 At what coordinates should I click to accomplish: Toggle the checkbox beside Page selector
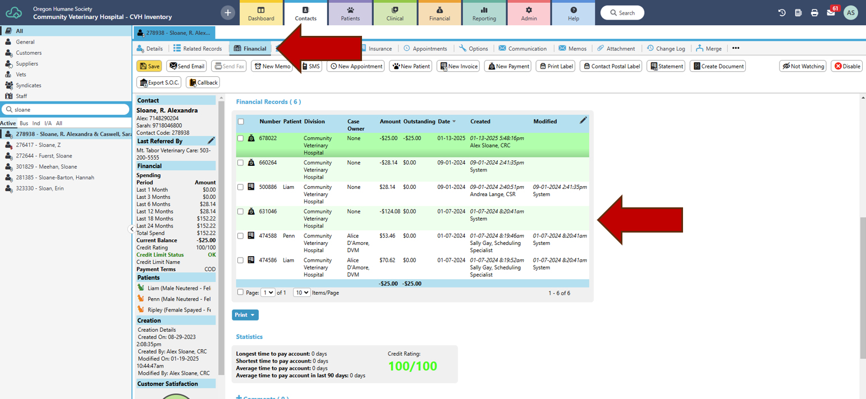click(241, 293)
